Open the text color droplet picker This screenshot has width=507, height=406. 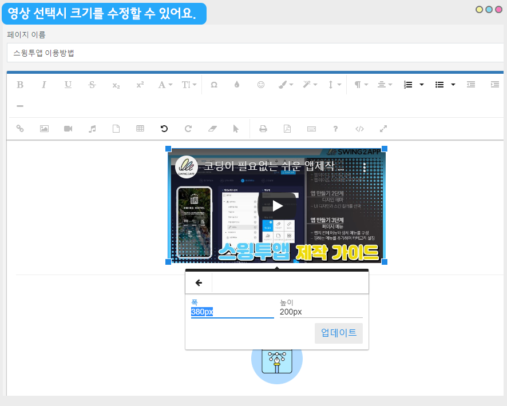click(237, 85)
